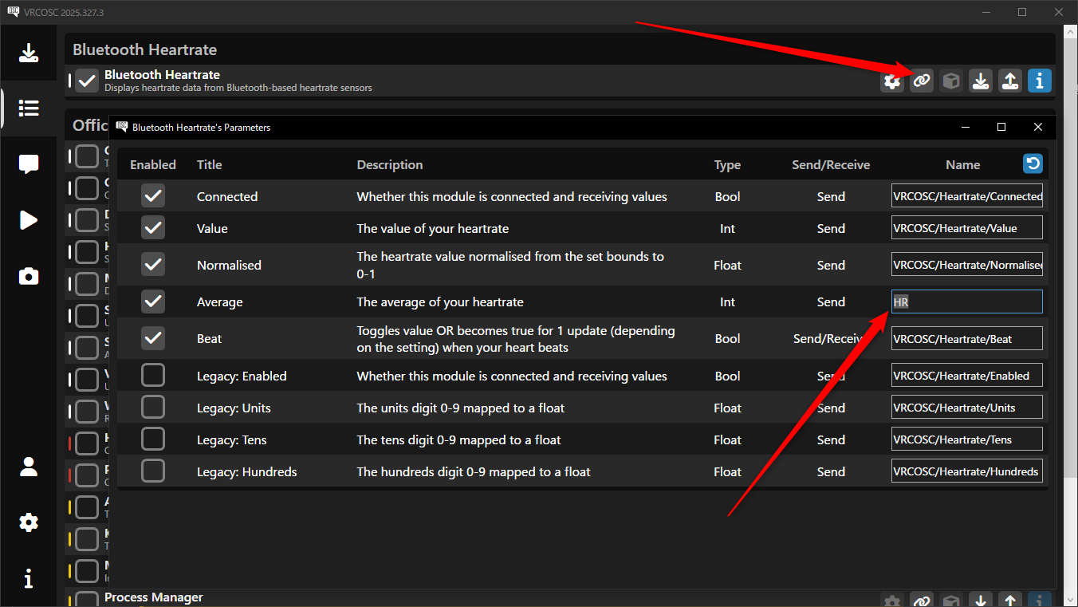Image resolution: width=1078 pixels, height=607 pixels.
Task: Click the Bluetooth Heartrate section heading
Action: click(x=144, y=49)
